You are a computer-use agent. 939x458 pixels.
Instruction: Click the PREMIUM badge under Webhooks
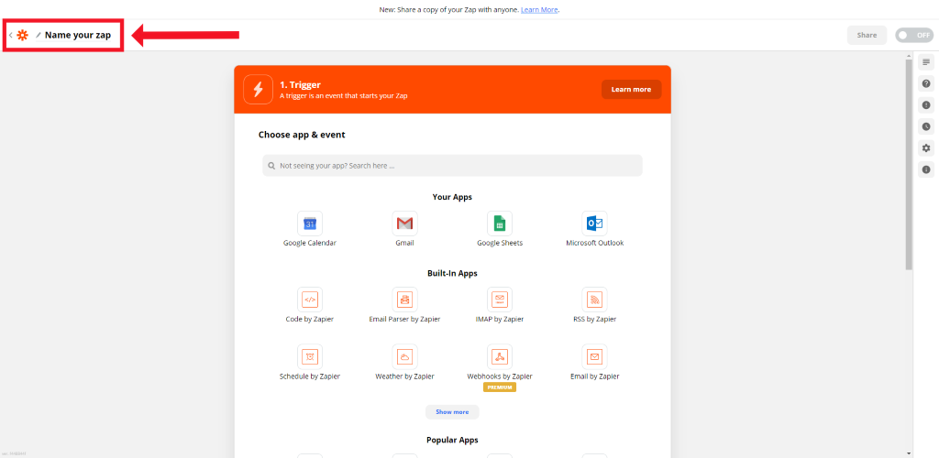point(500,387)
